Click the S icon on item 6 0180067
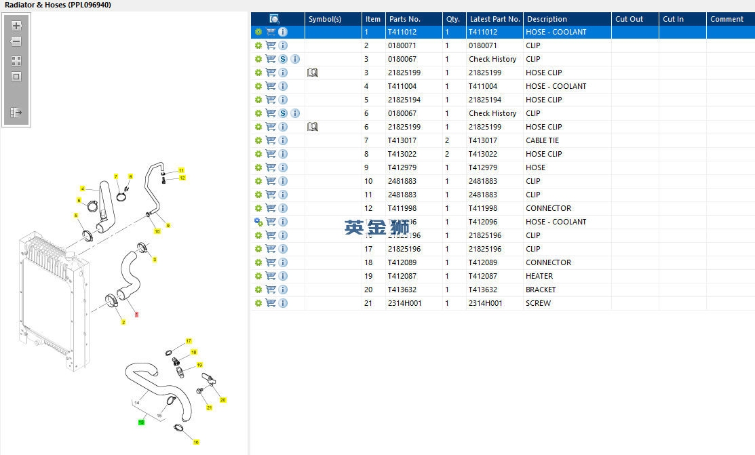This screenshot has width=755, height=455. pos(283,113)
